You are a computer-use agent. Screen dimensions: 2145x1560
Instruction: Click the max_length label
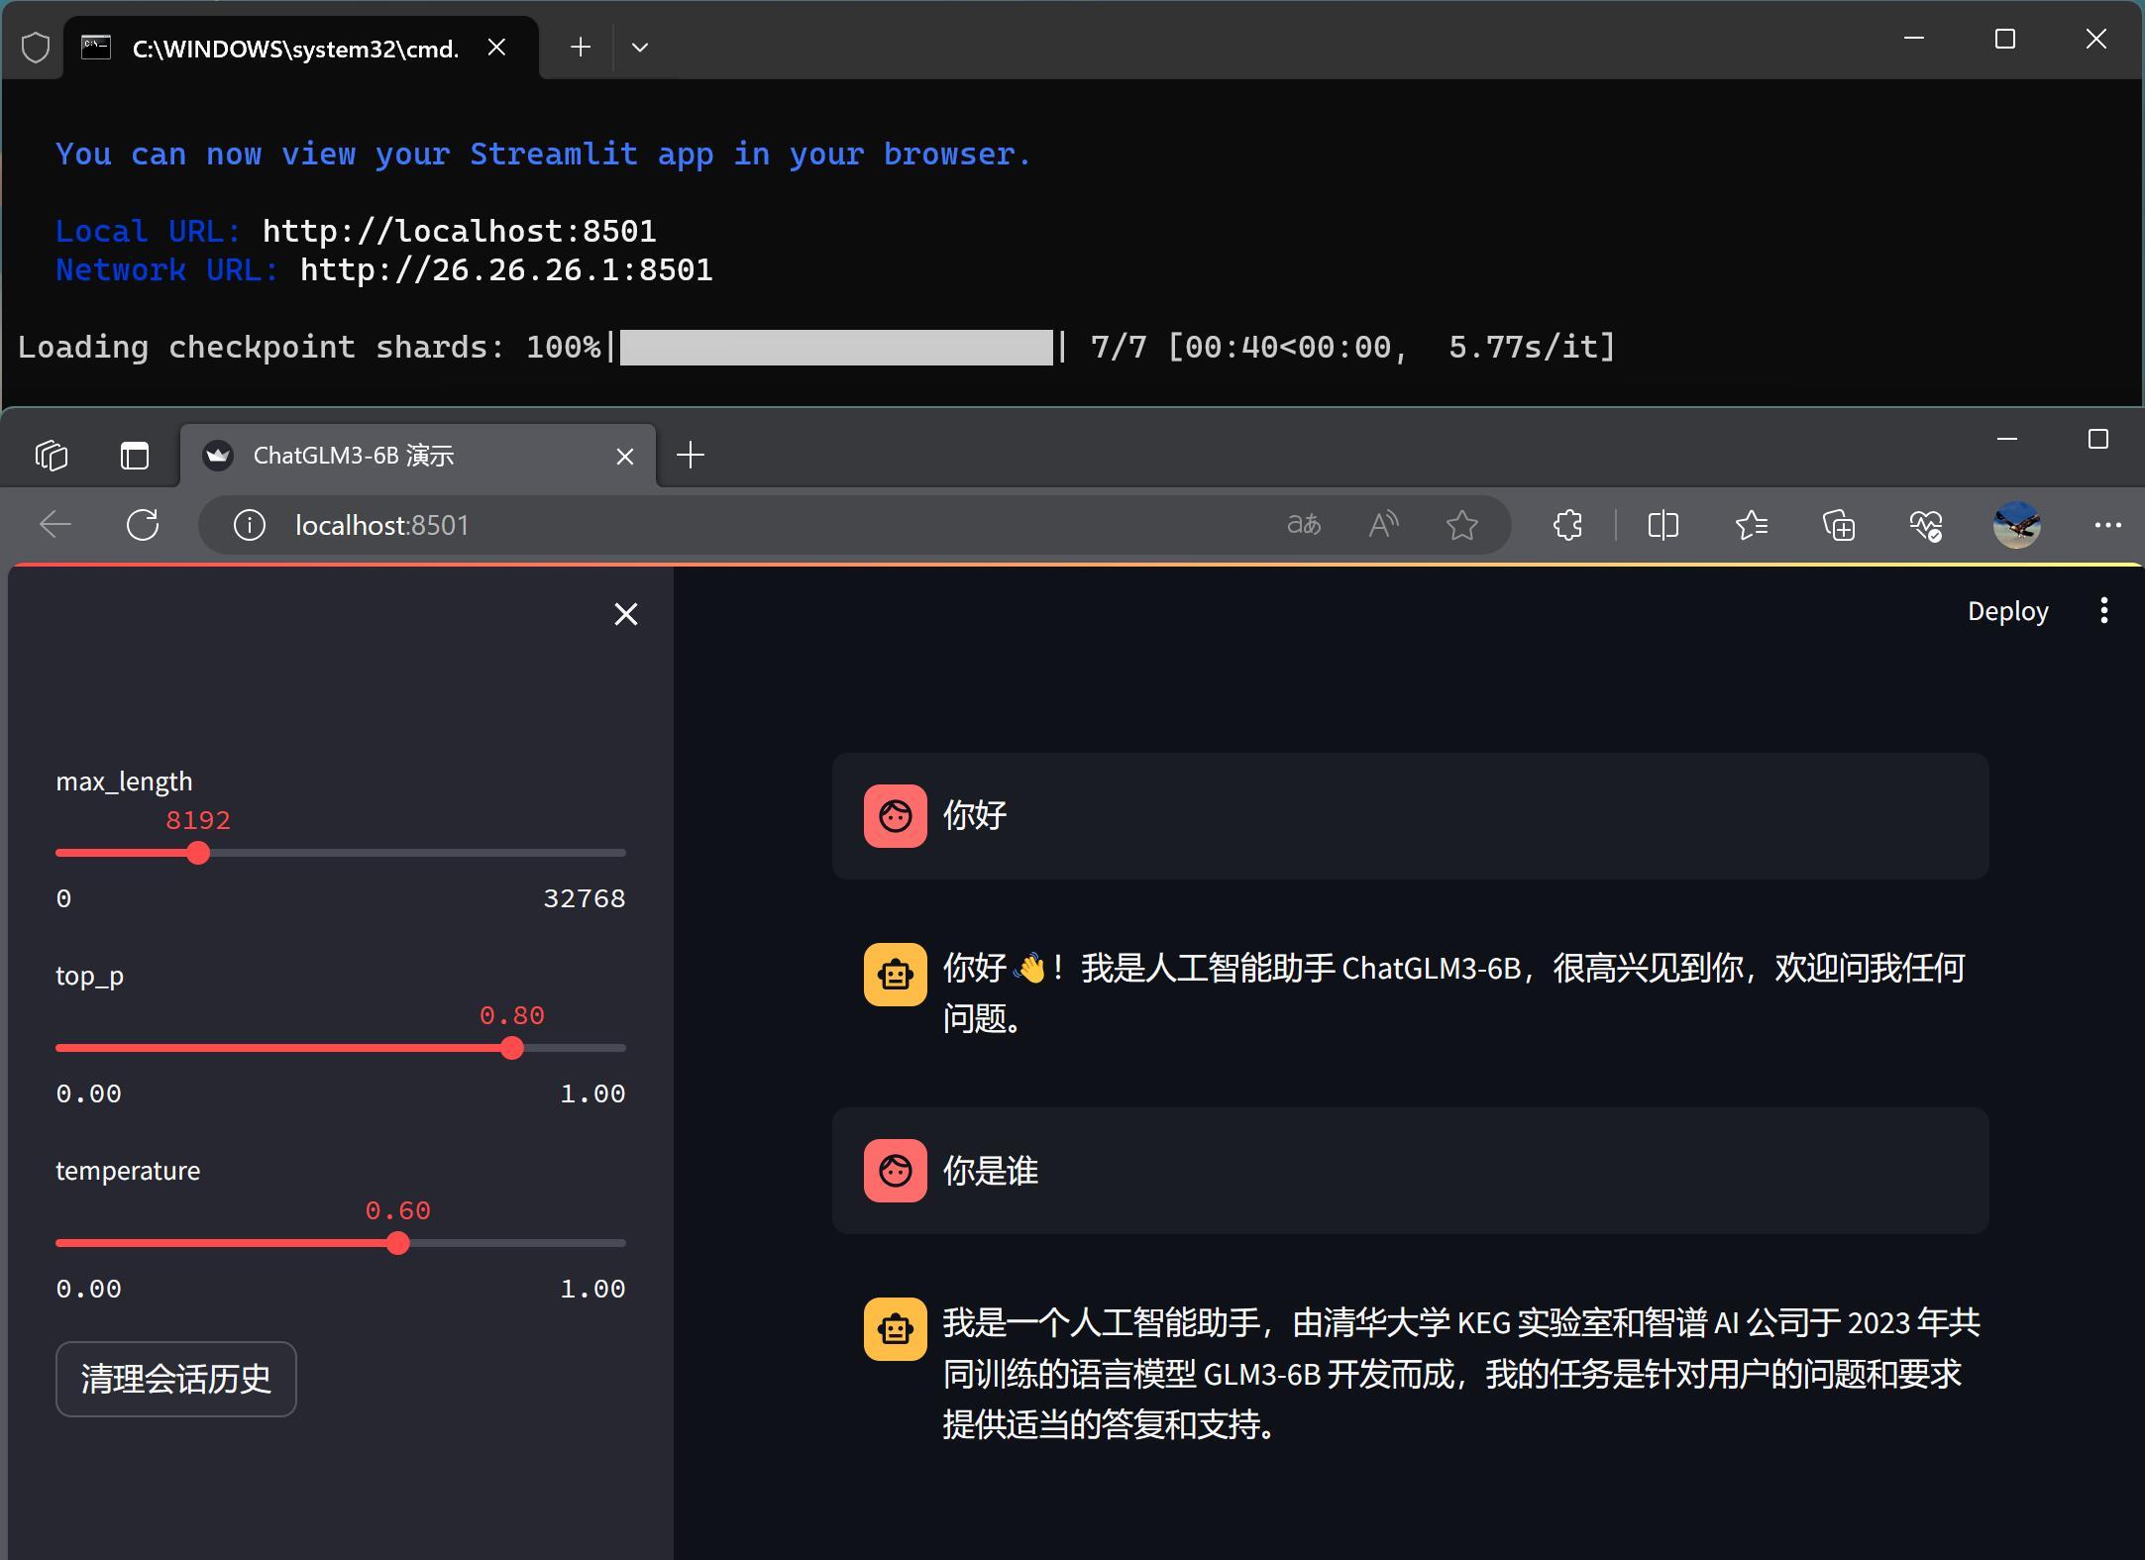tap(124, 781)
